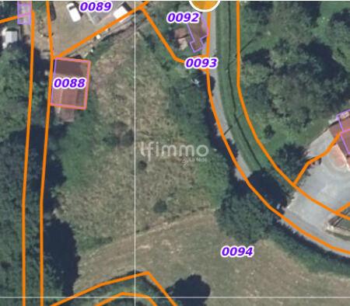Click the orange location marker pin
Screen dimensions: 350x306
click(x=205, y=5)
